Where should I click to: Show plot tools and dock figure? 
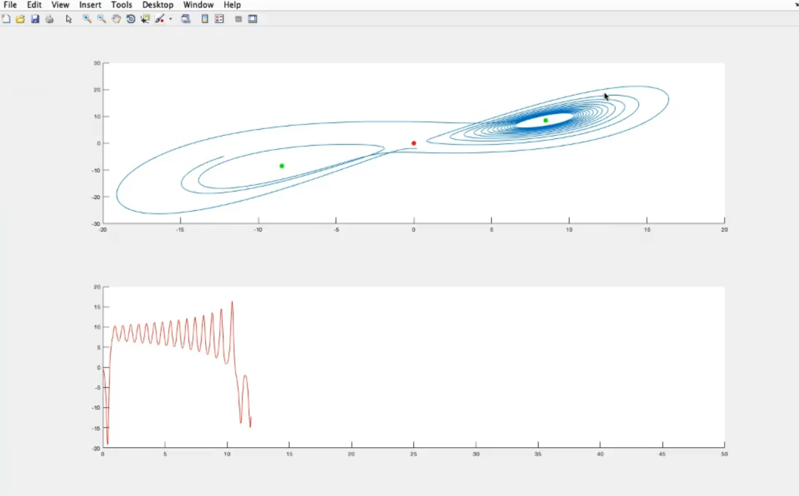252,19
